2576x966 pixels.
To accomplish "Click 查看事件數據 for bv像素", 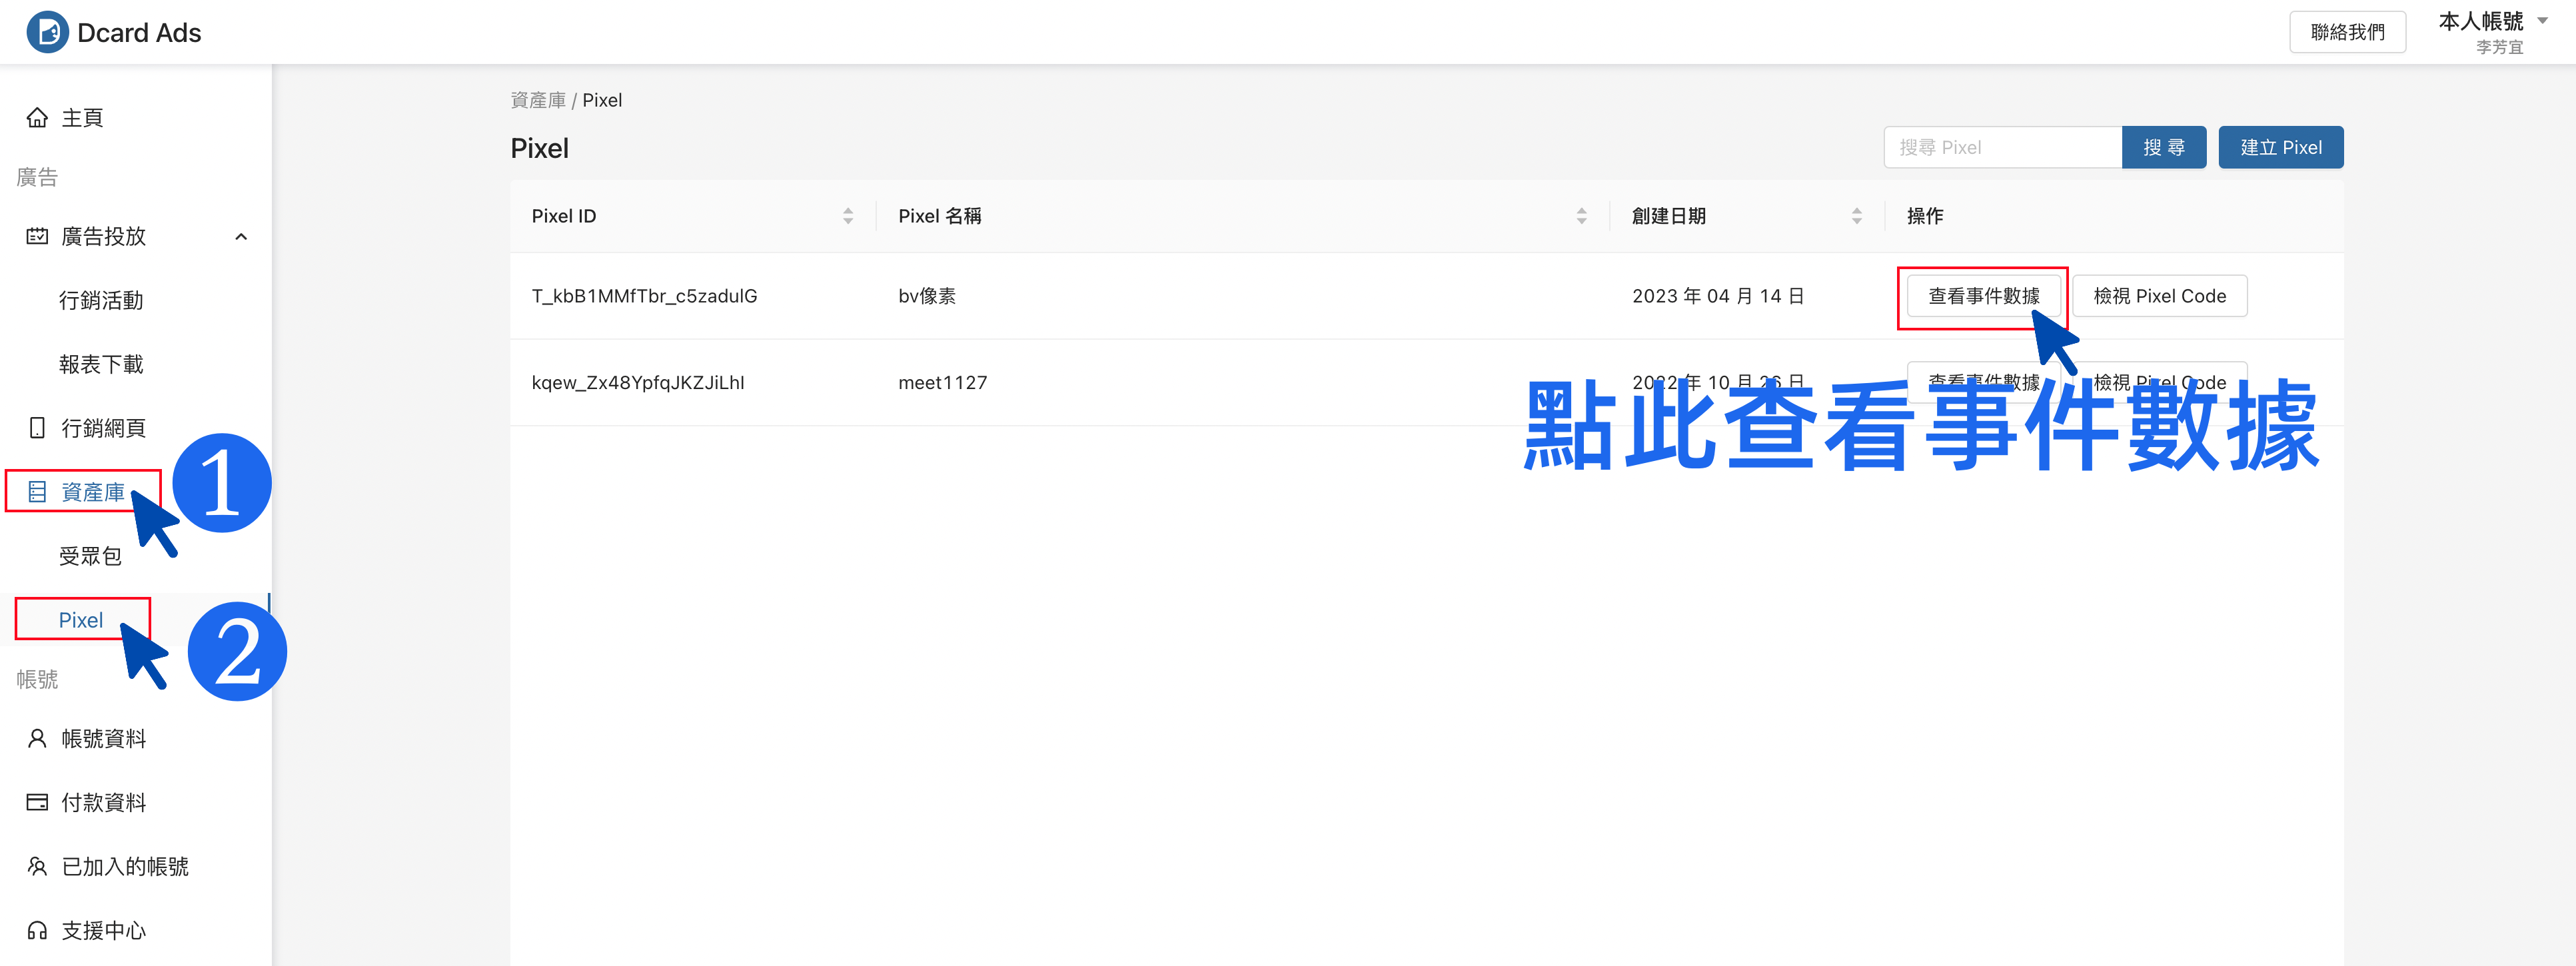I will pos(1982,296).
